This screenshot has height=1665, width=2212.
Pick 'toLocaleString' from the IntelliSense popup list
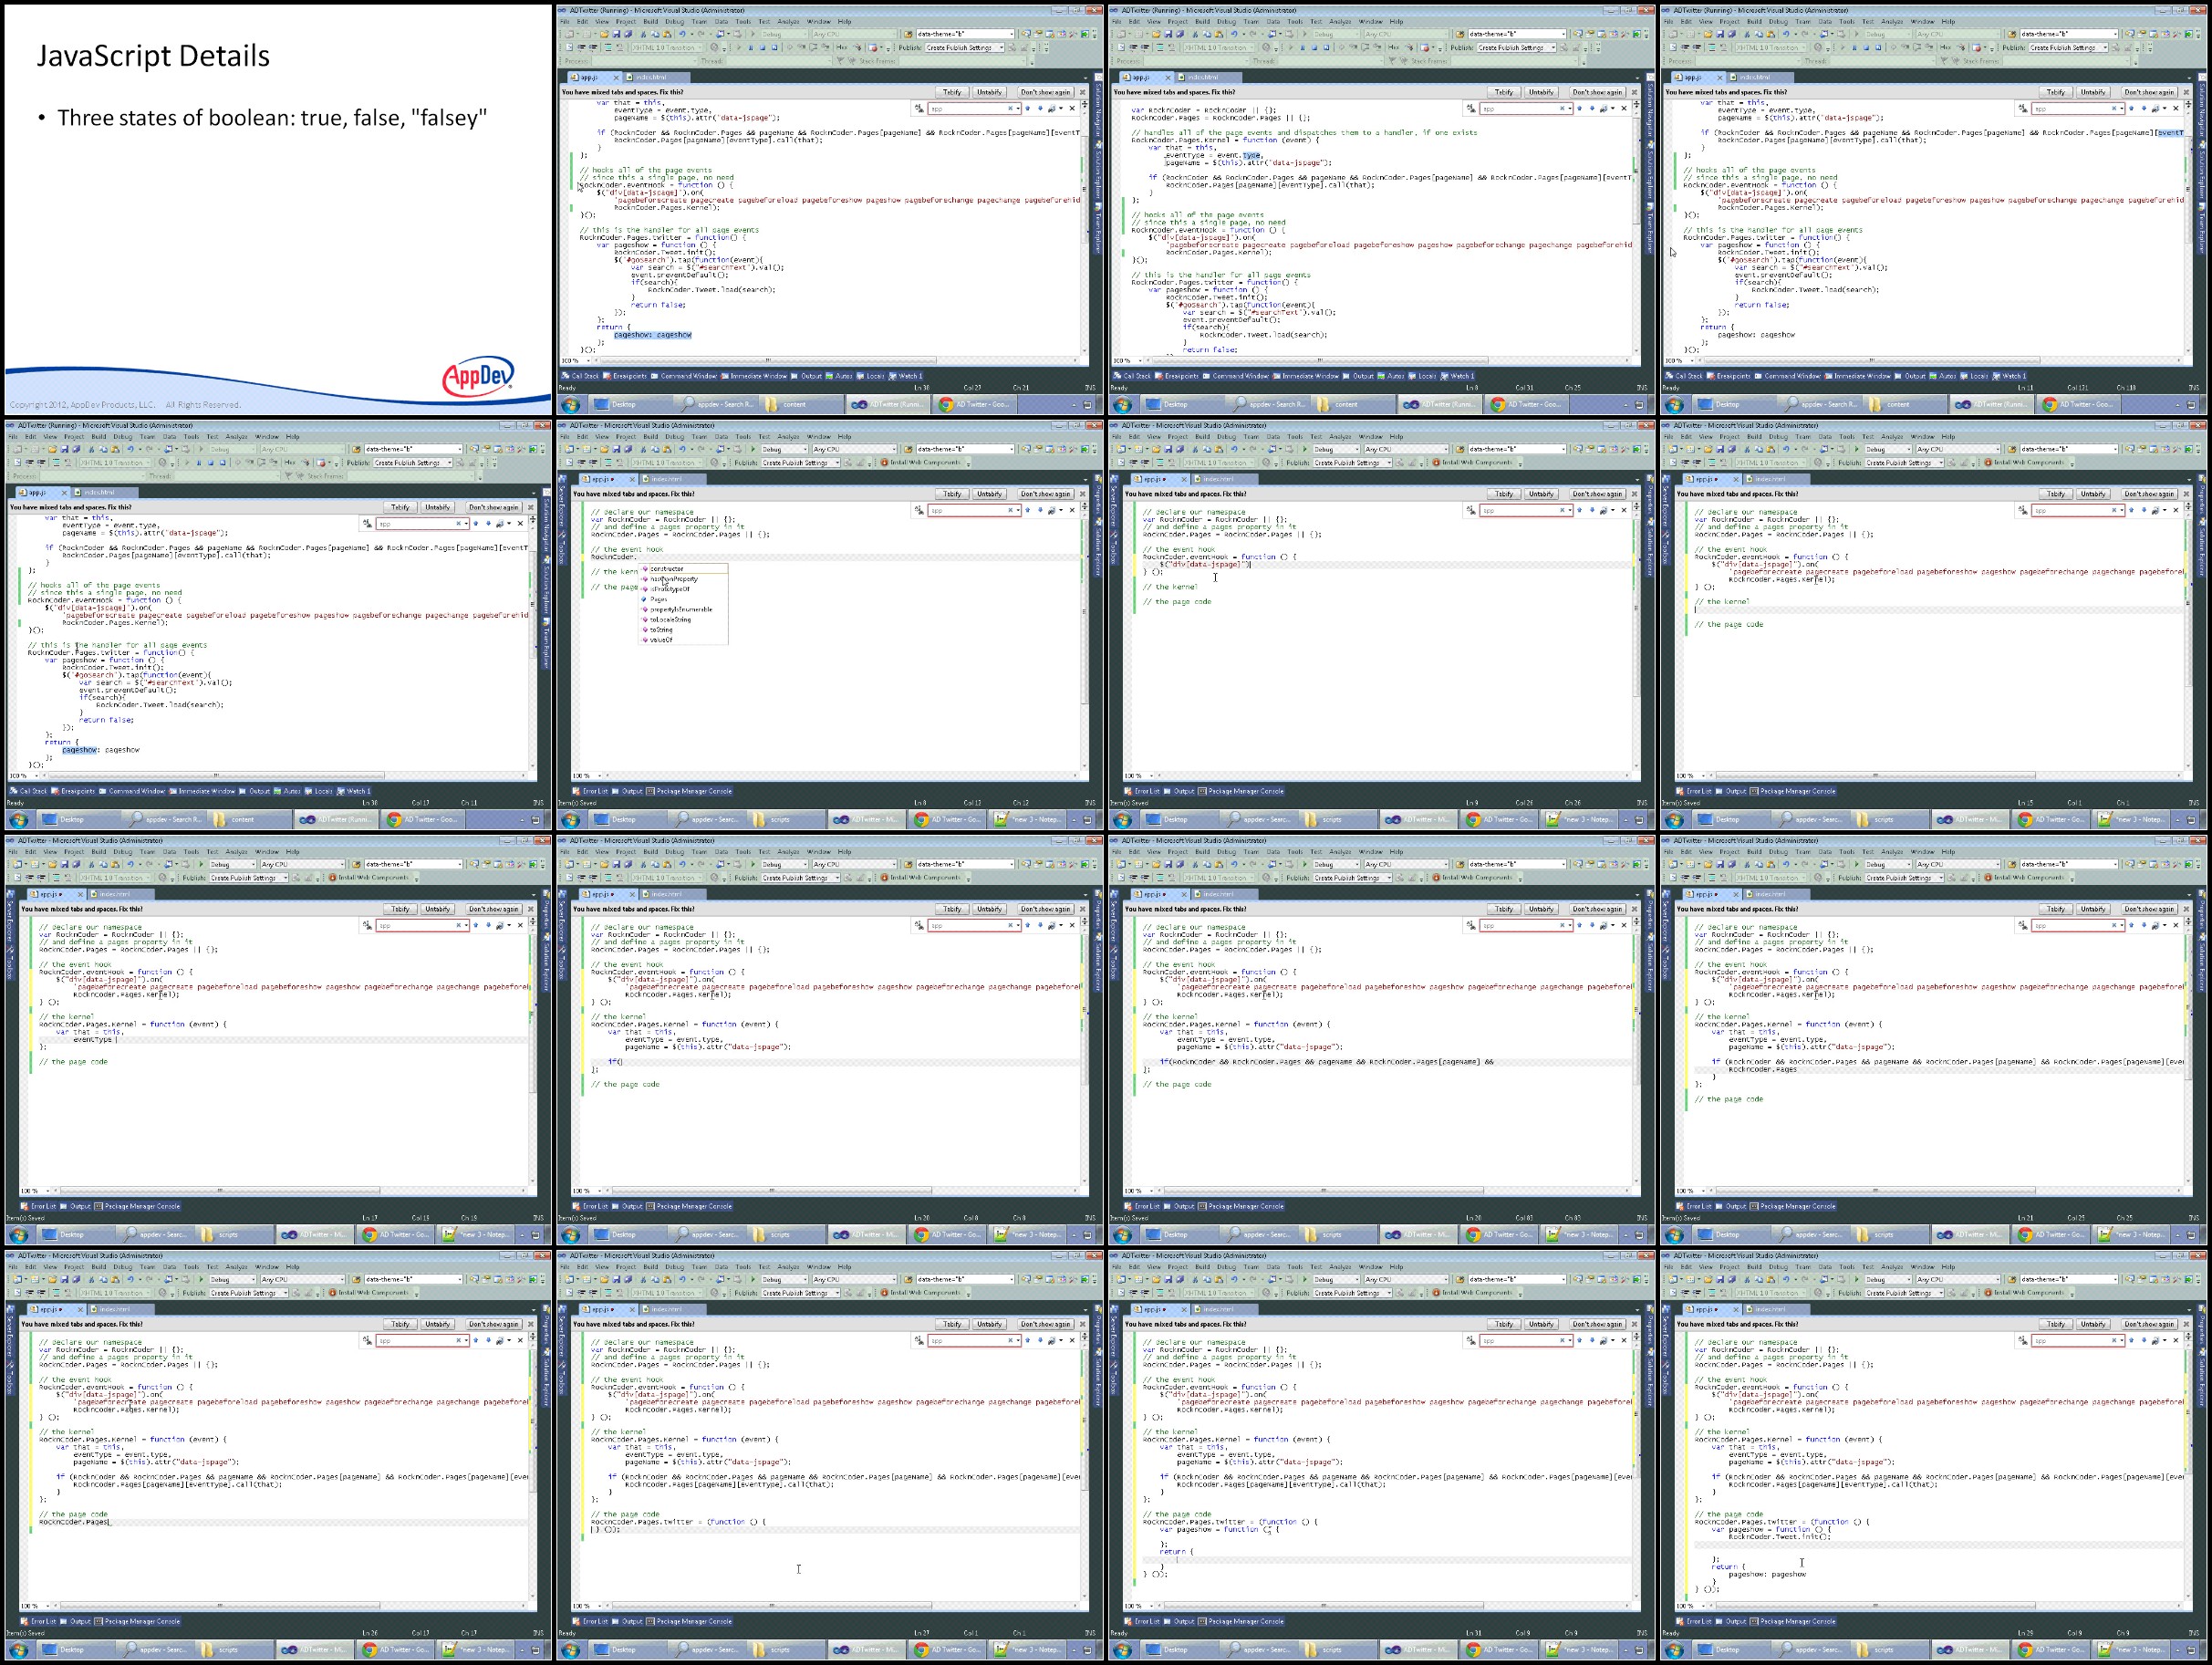coord(684,620)
